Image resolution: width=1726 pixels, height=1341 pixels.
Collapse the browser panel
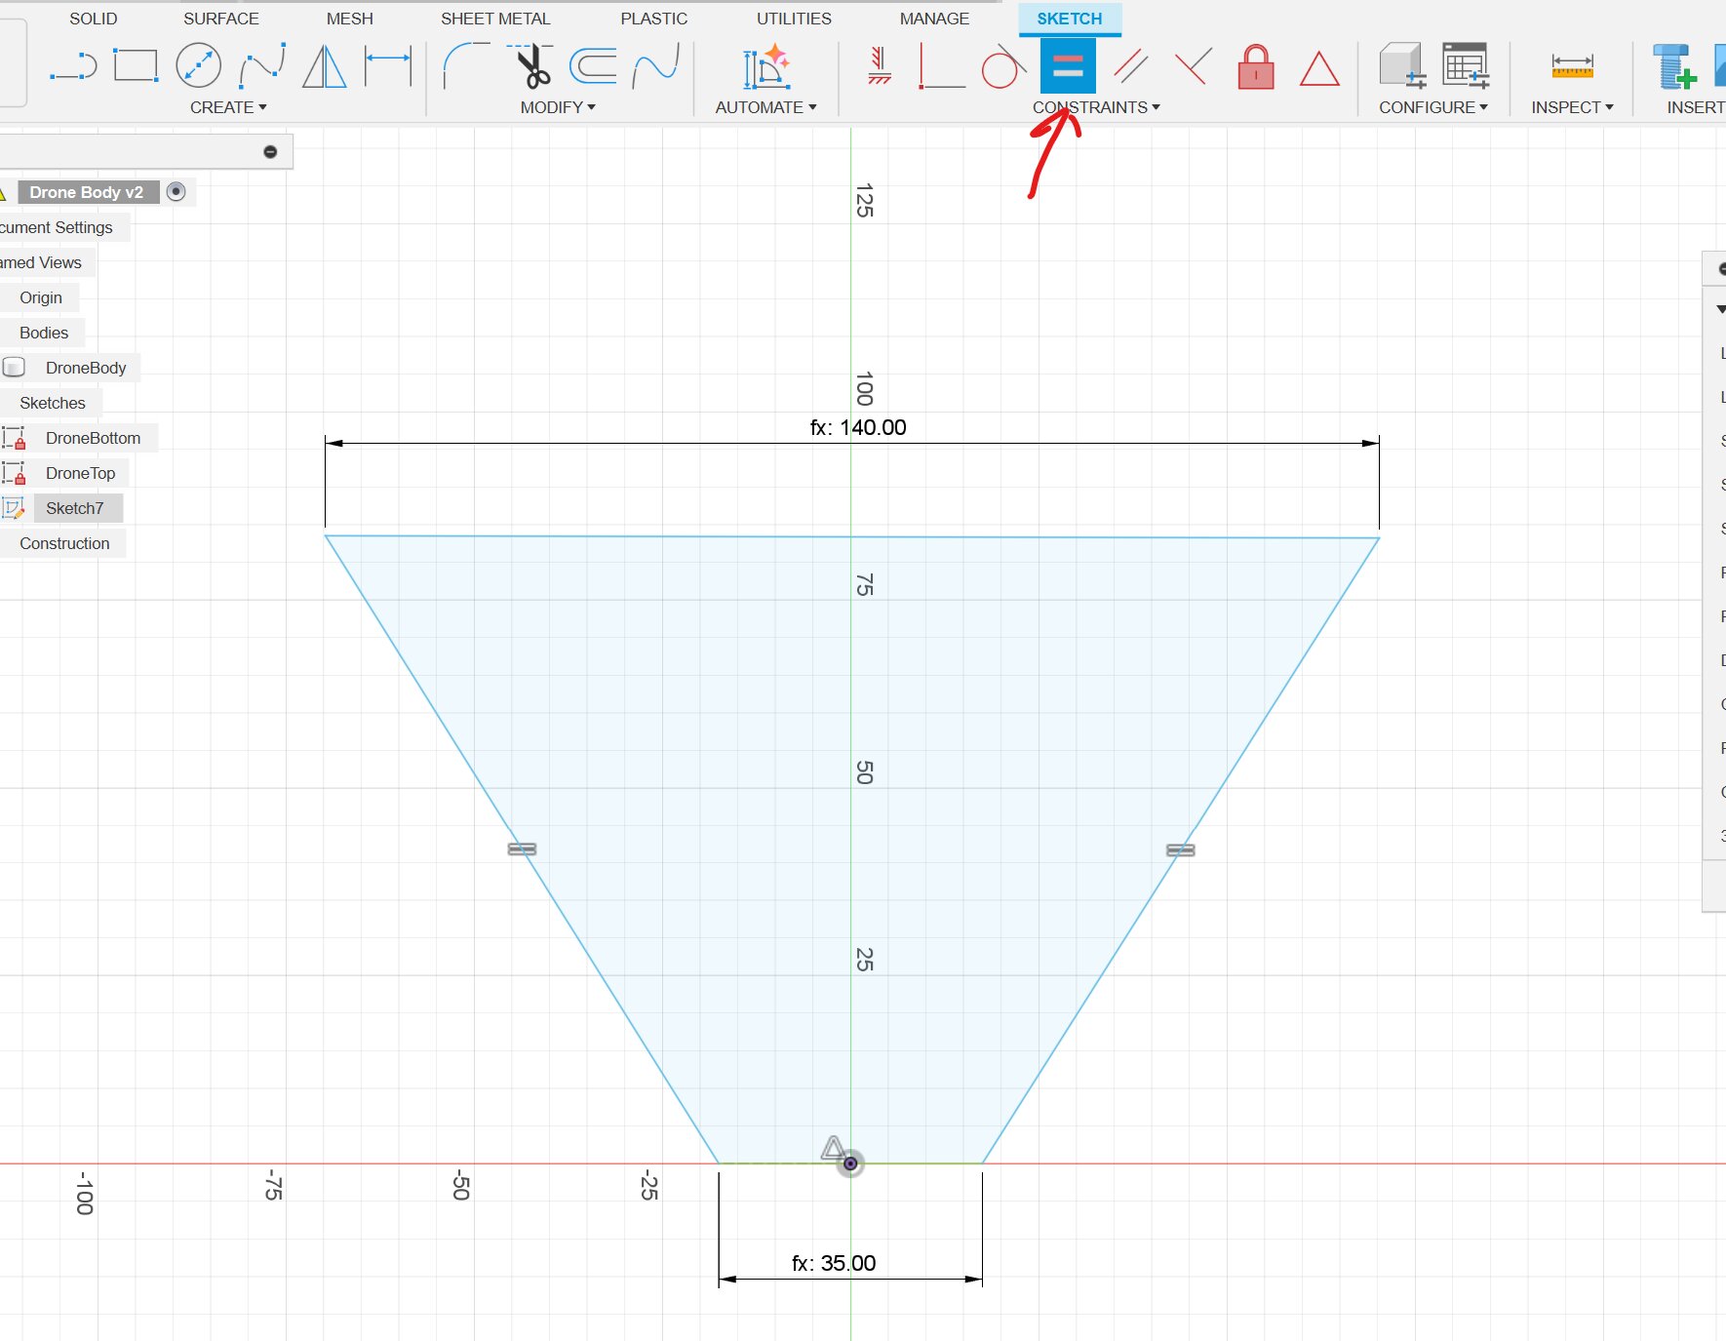coord(270,151)
